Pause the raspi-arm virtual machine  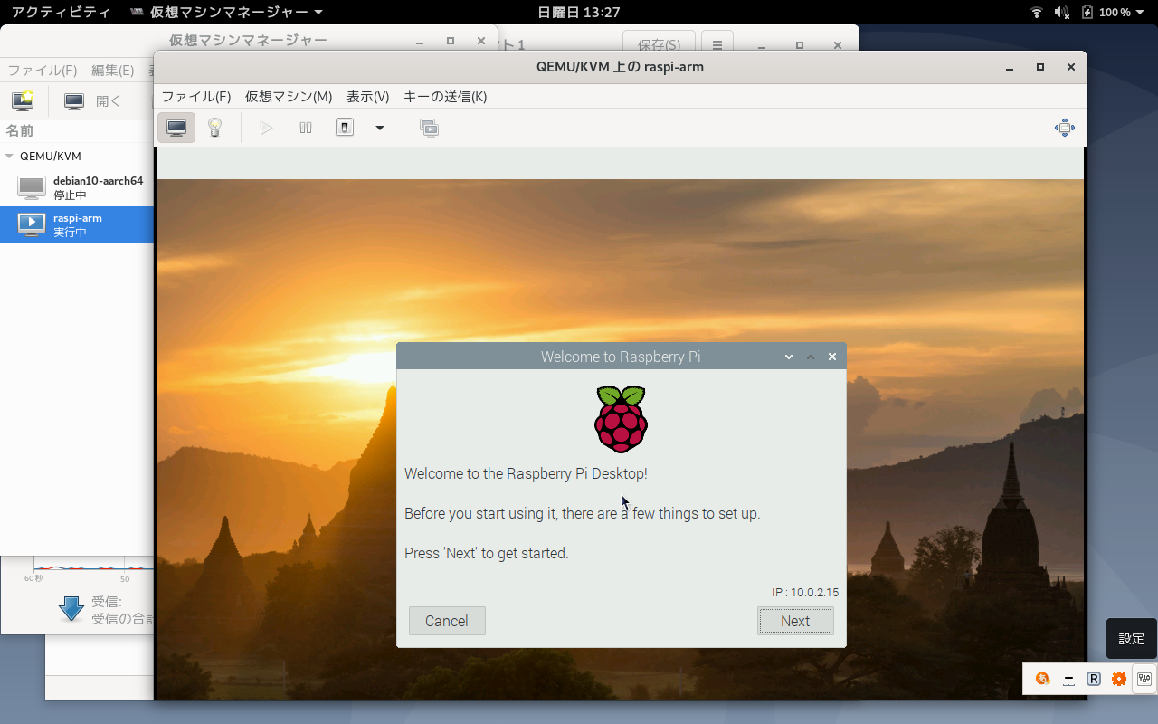(306, 128)
